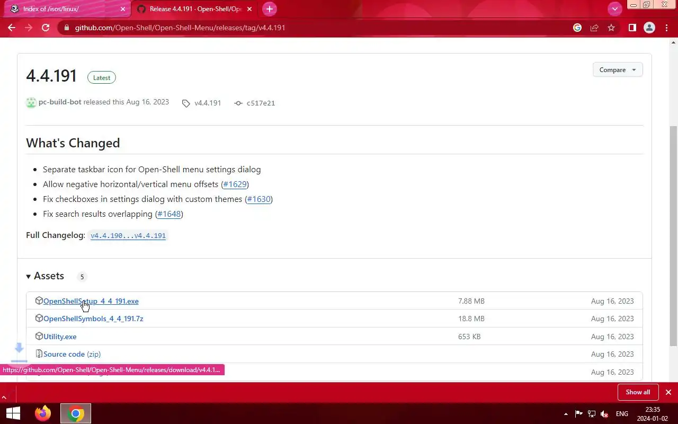Open issue #1648 link

pos(169,214)
